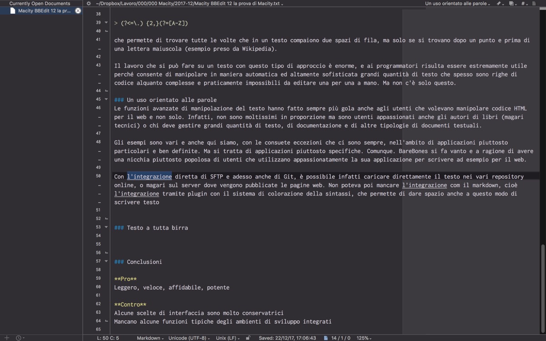Click cursor position 'L: 50 C: 5'
This screenshot has width=546, height=341.
click(108, 338)
